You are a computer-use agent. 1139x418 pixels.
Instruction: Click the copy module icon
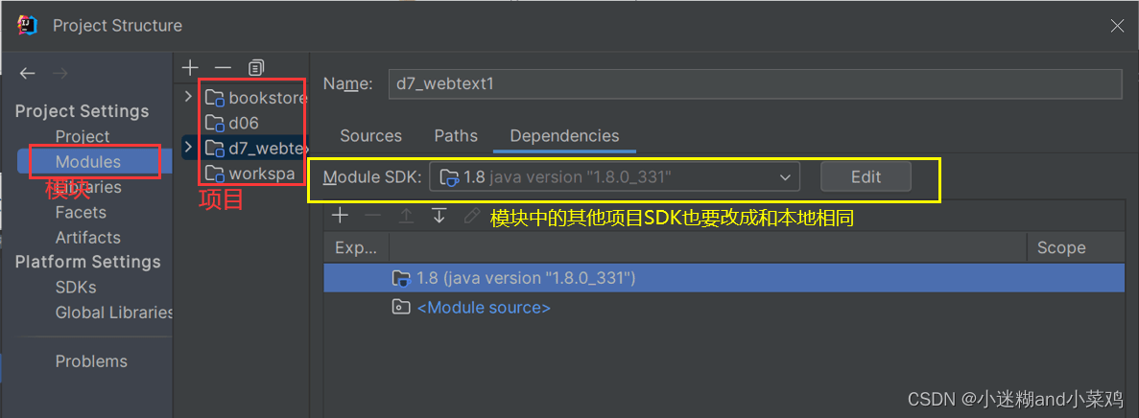(x=255, y=68)
